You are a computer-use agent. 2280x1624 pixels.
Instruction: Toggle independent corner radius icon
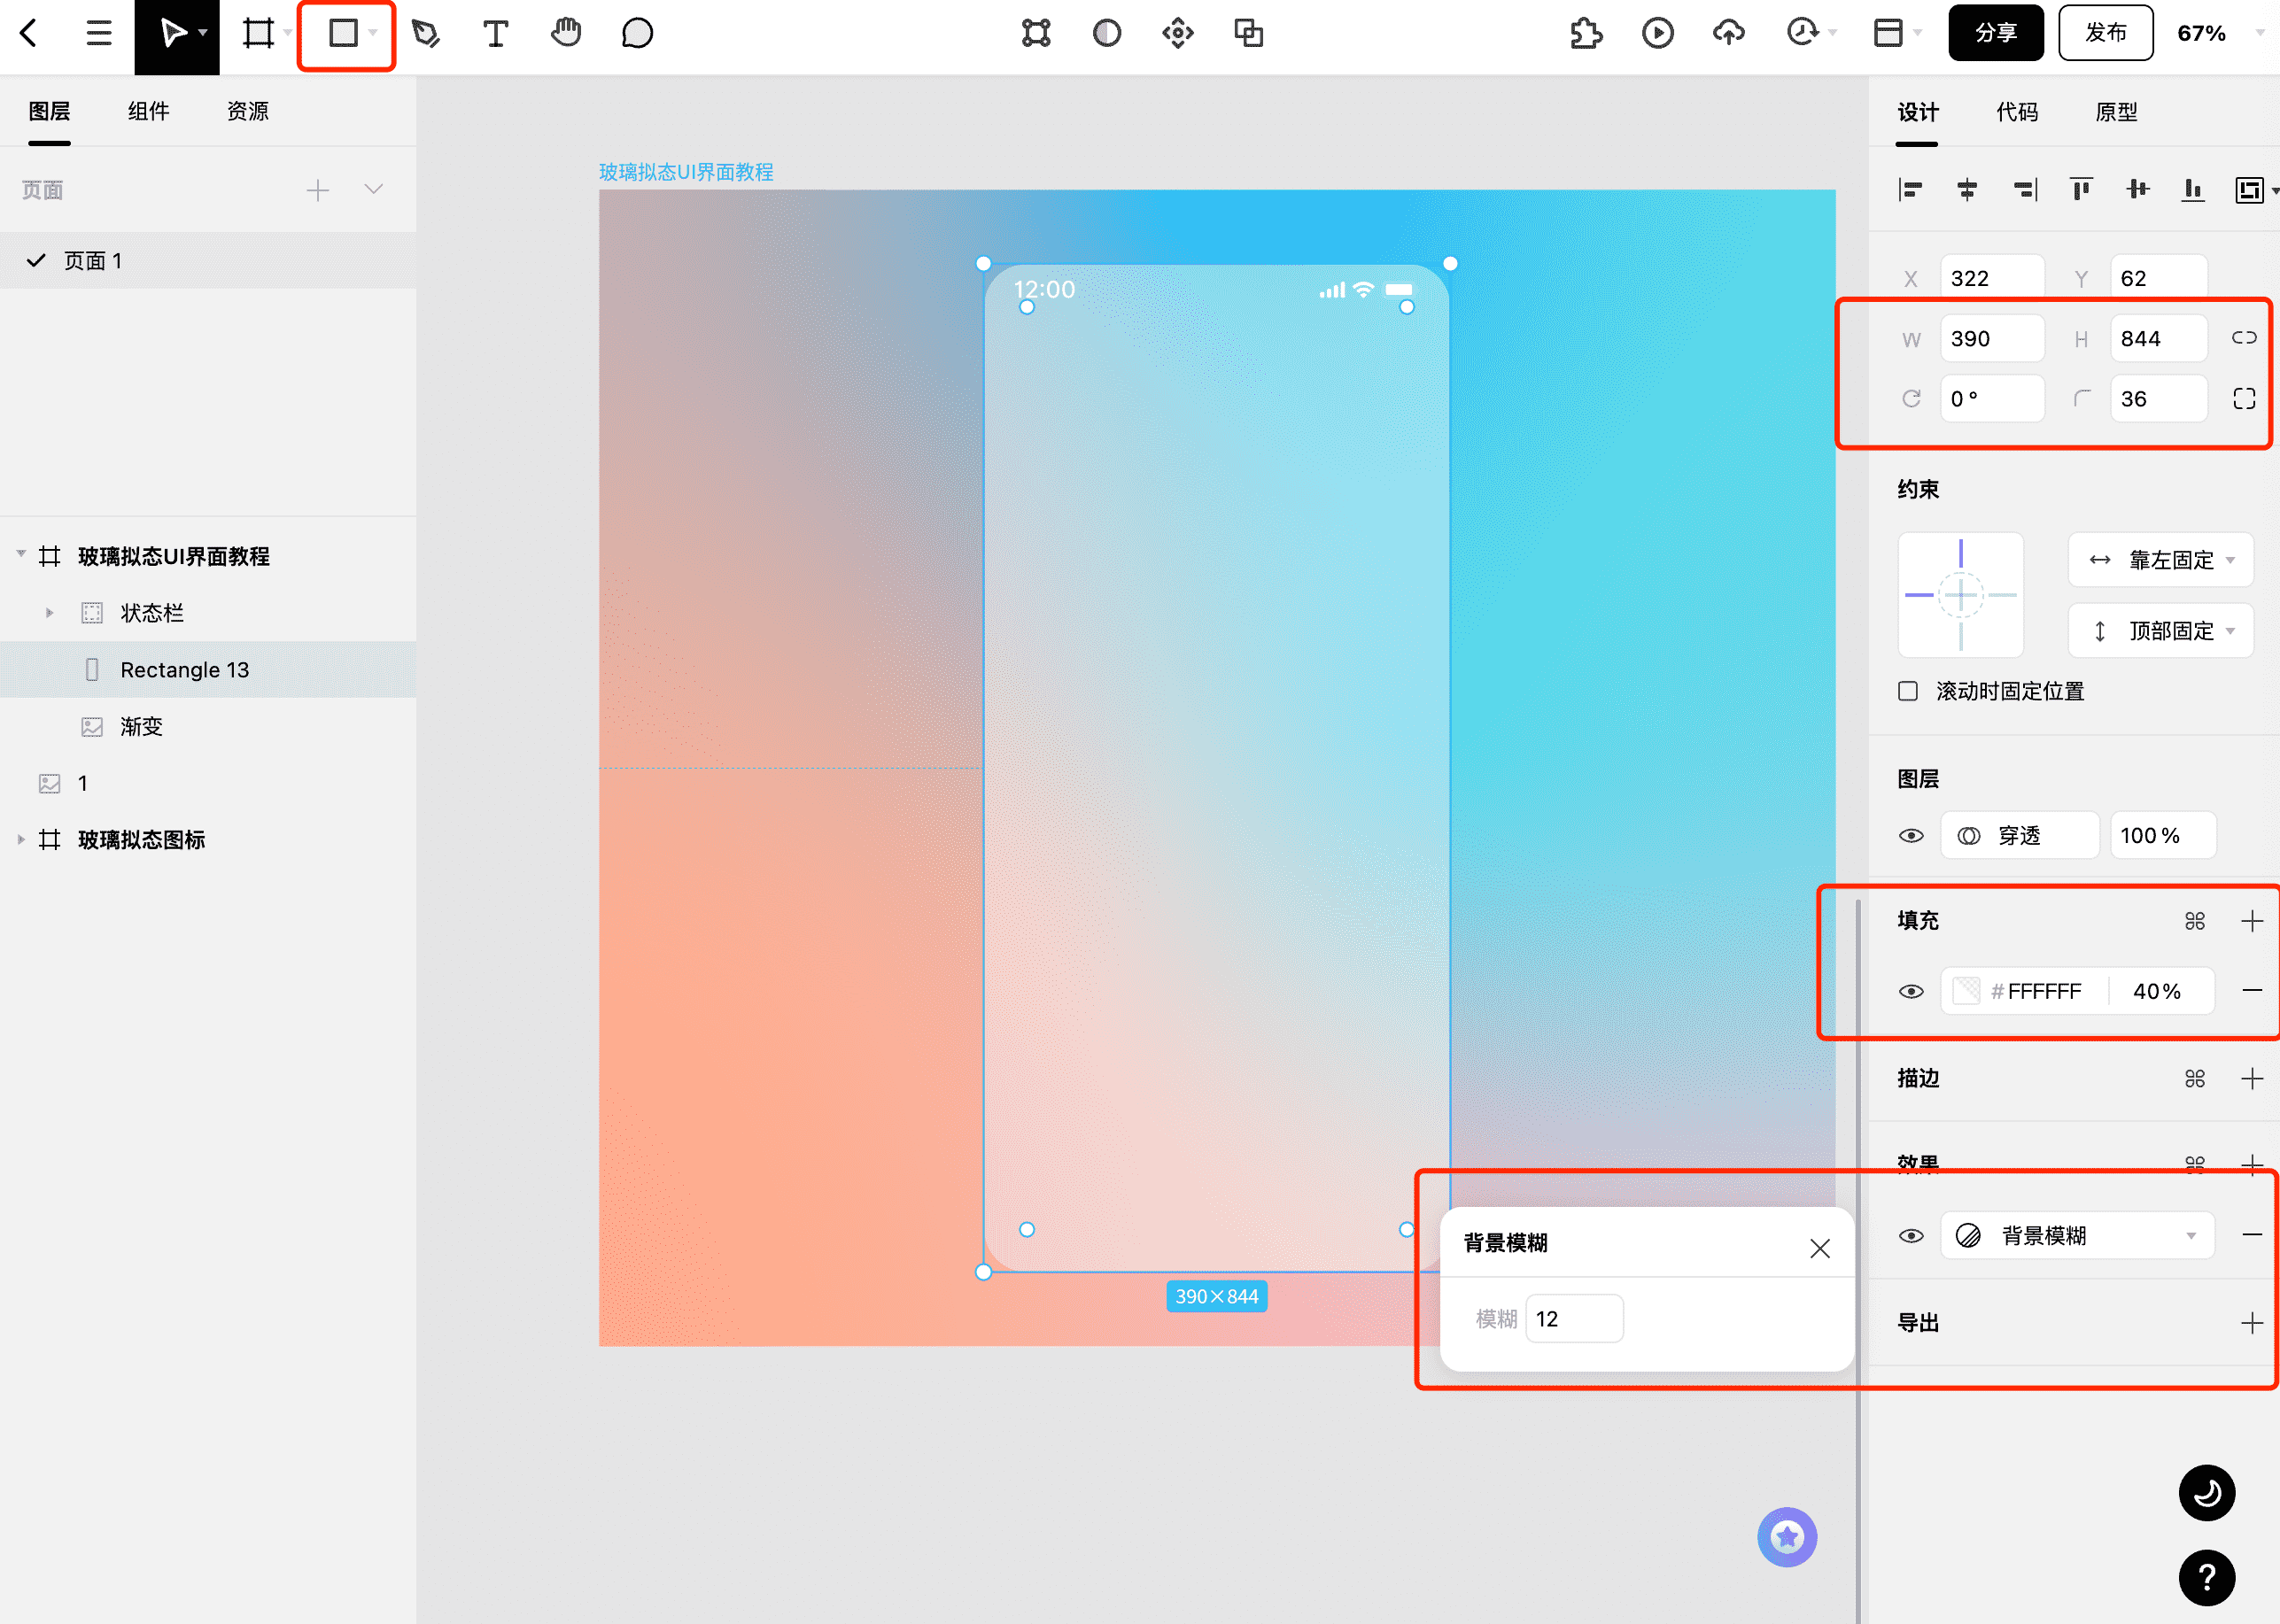pyautogui.click(x=2244, y=398)
